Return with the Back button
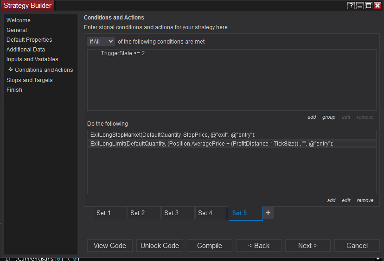This screenshot has width=384, height=261. coord(259,246)
